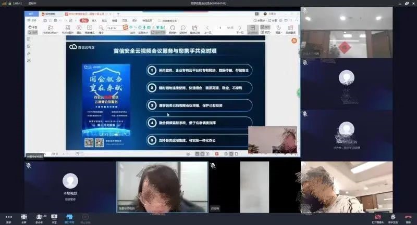Open the participants (参会者) list
Screen dimensions: 417x225
pyautogui.click(x=40, y=219)
